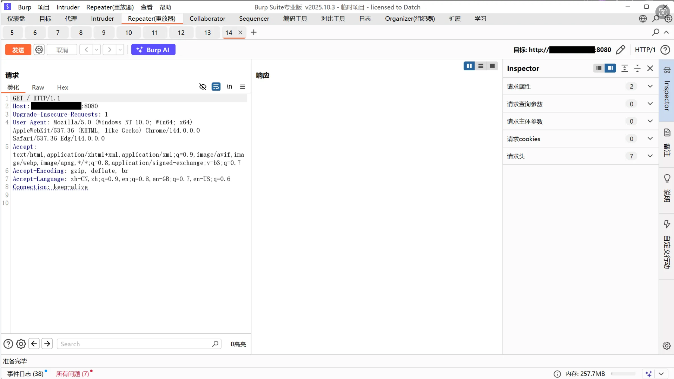The height and width of the screenshot is (379, 674).
Task: Toggle HTTP/1 protocol selector
Action: point(645,50)
